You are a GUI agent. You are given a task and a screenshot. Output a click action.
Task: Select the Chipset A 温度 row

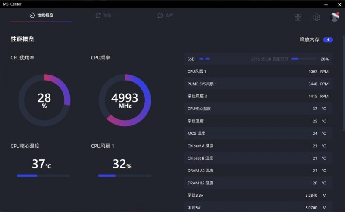(x=258, y=146)
